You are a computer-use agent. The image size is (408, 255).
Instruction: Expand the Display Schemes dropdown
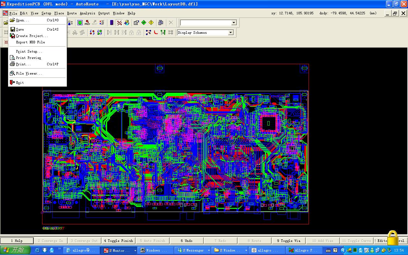231,33
